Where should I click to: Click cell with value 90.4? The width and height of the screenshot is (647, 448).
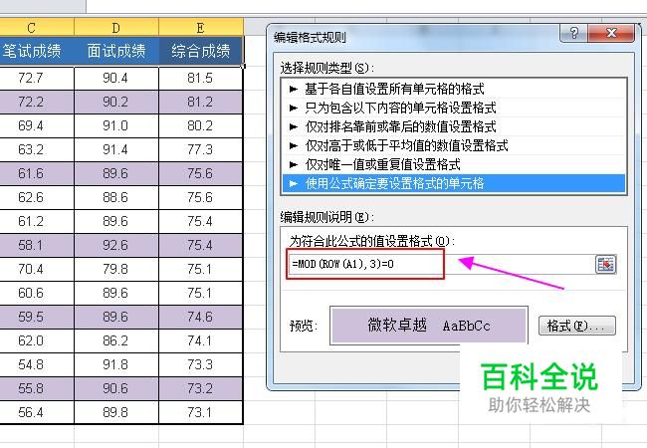pyautogui.click(x=116, y=78)
